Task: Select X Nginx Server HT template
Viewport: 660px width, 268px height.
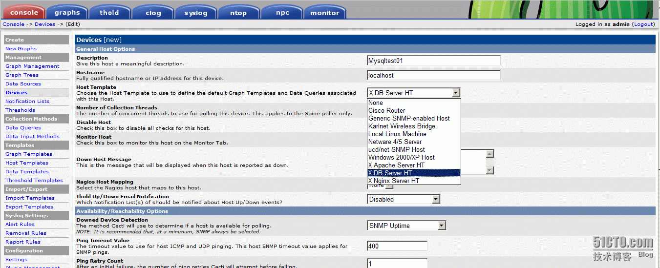Action: point(414,181)
